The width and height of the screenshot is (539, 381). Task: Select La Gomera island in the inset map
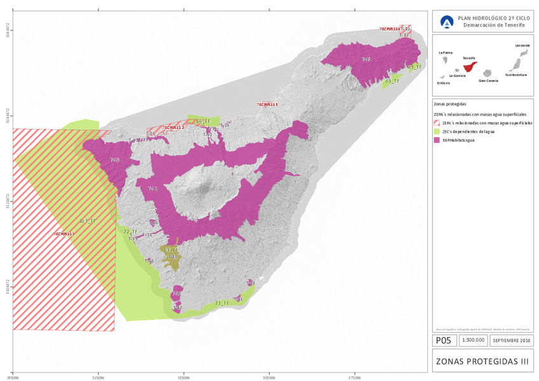click(458, 71)
